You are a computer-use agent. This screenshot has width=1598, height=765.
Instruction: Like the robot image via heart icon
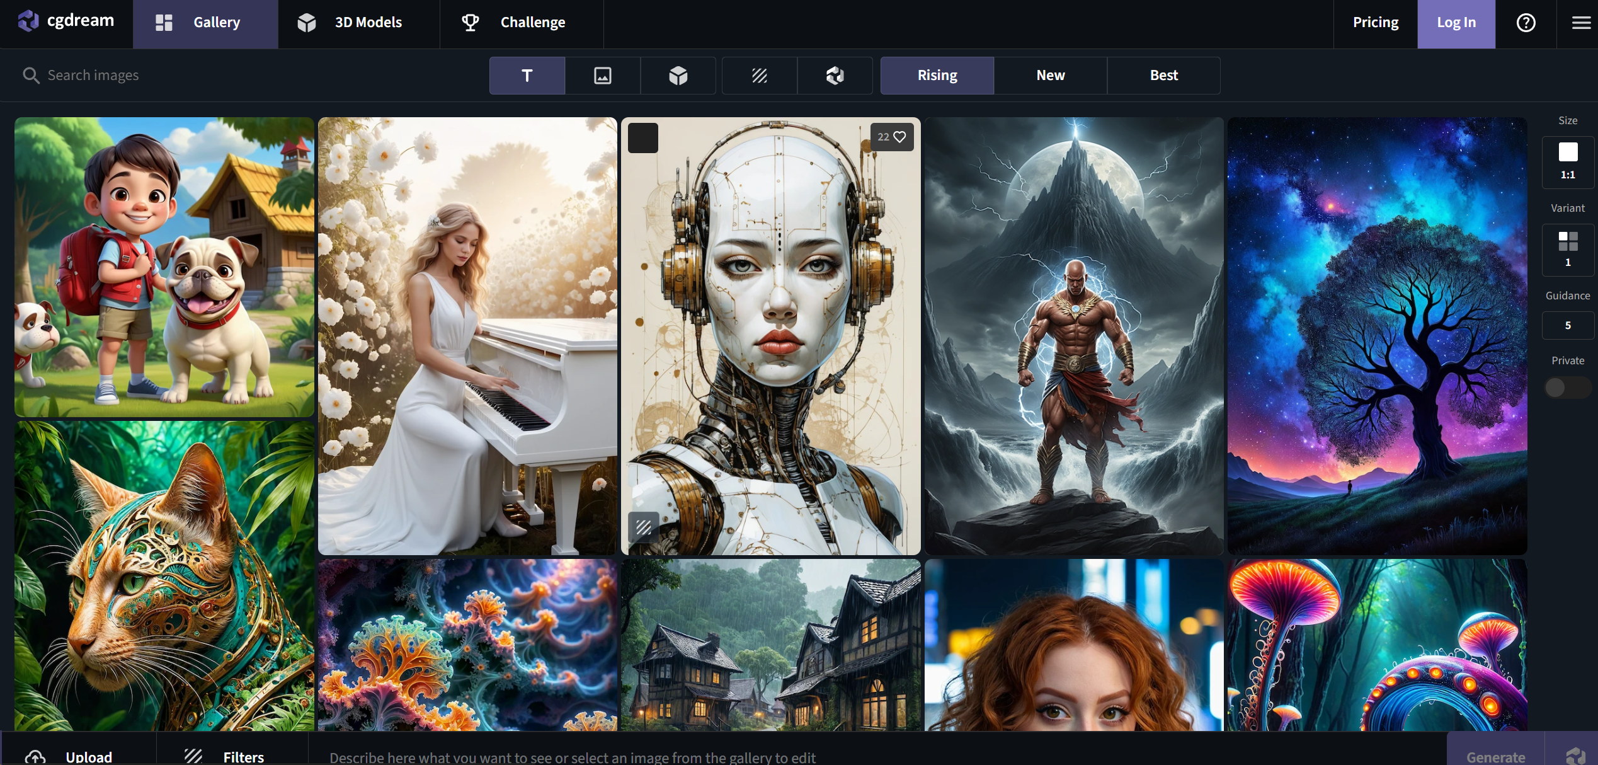coord(899,137)
